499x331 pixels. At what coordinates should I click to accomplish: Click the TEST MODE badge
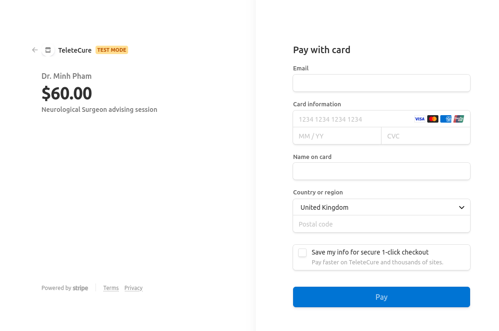(112, 50)
